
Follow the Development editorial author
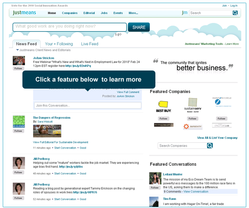tap(18, 131)
